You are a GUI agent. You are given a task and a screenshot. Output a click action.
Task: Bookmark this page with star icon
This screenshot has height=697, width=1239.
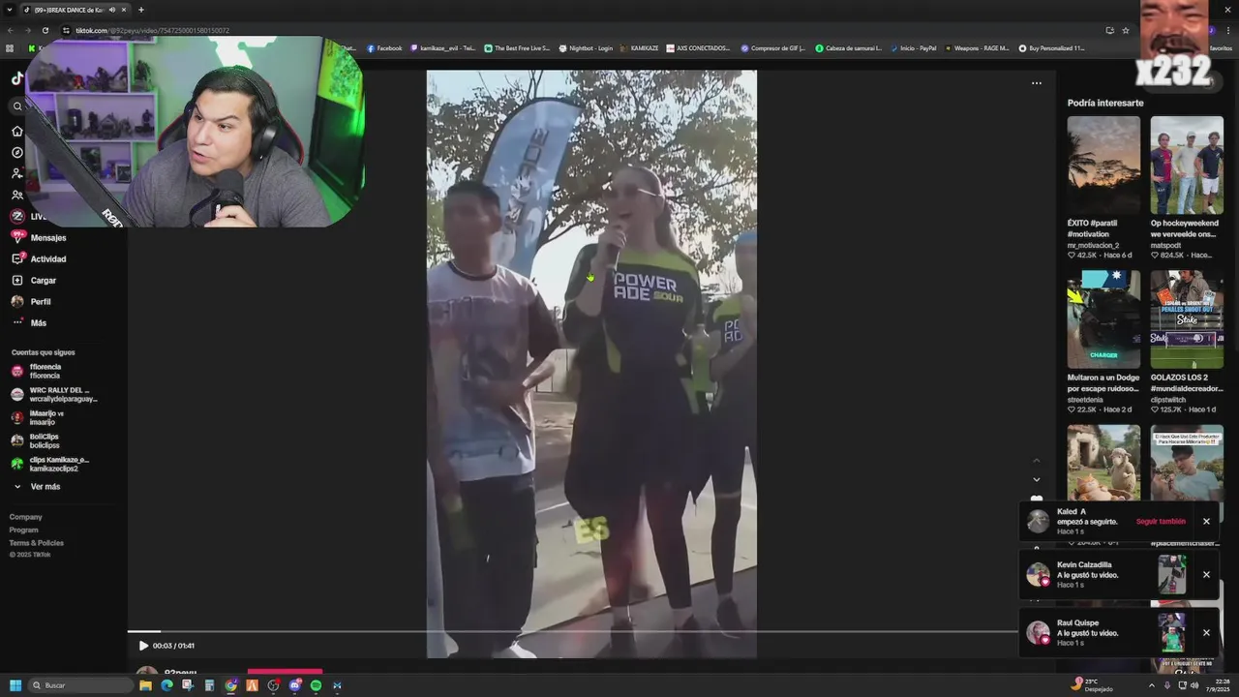click(1126, 30)
